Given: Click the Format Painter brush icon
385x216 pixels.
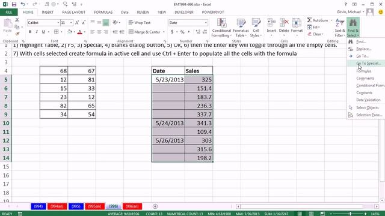Looking at the screenshot, I should (x=17, y=34).
